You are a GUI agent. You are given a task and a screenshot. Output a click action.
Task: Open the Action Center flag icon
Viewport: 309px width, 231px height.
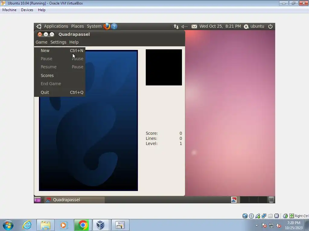(264, 225)
